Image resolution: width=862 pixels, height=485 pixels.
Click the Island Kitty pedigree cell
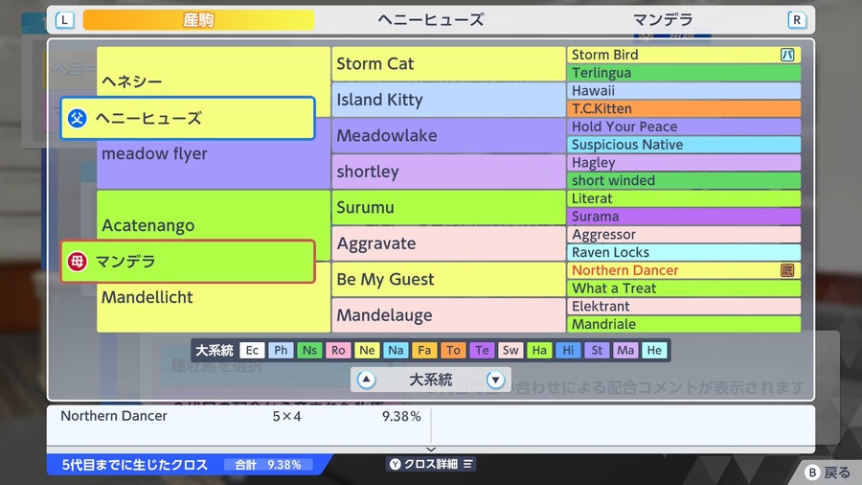[x=448, y=100]
